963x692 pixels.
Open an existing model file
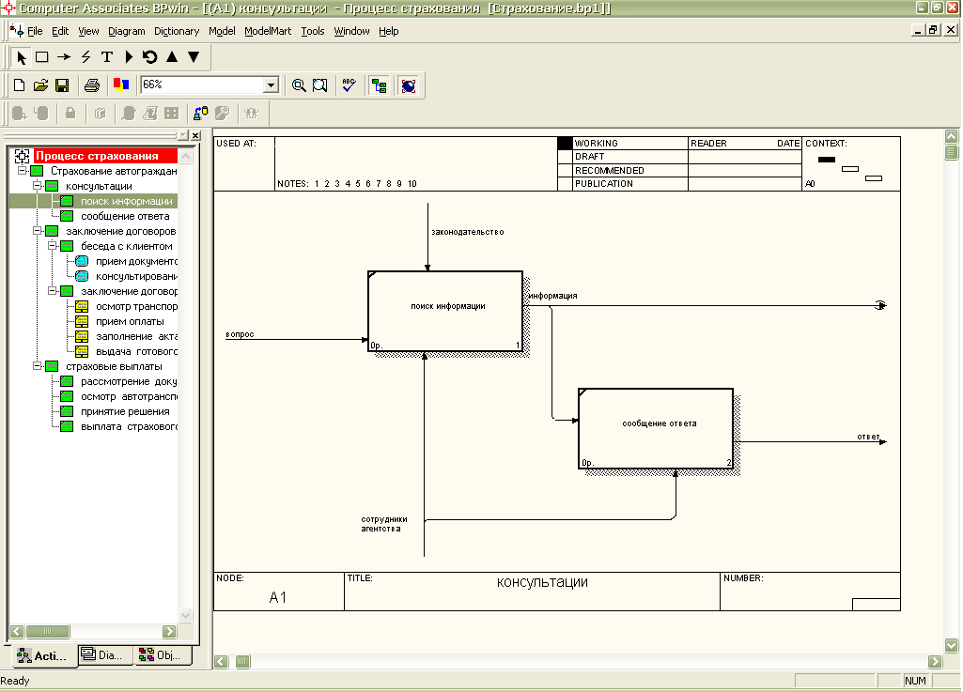tap(40, 85)
